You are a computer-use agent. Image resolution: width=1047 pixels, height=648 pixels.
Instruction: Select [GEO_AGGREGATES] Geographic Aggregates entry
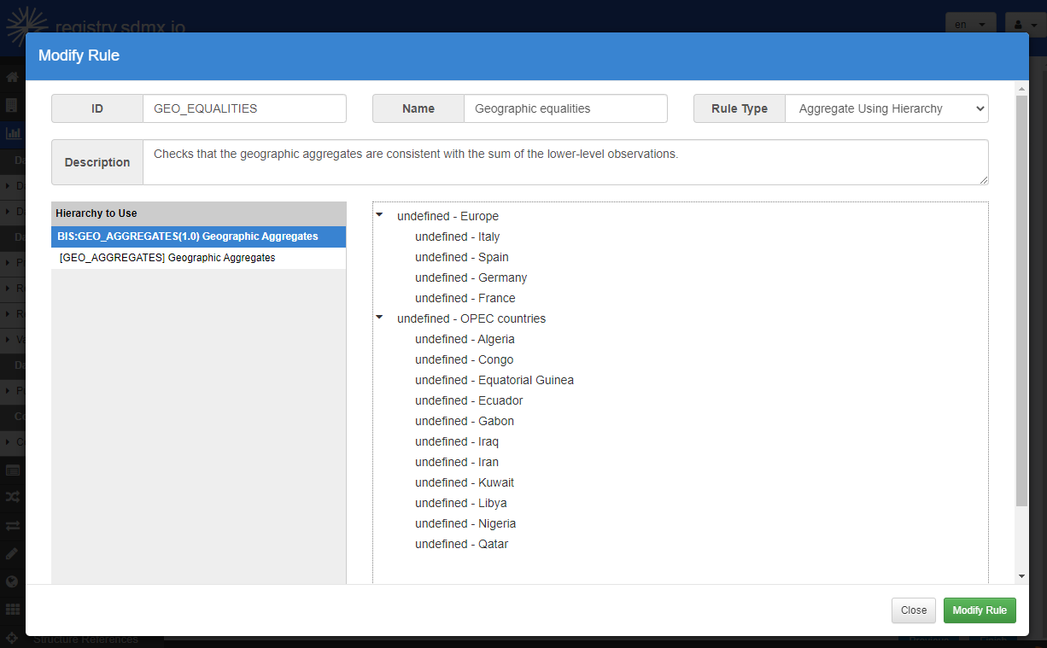[x=198, y=258]
